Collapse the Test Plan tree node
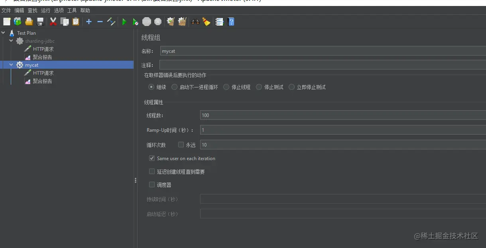486x248 pixels. [4, 33]
